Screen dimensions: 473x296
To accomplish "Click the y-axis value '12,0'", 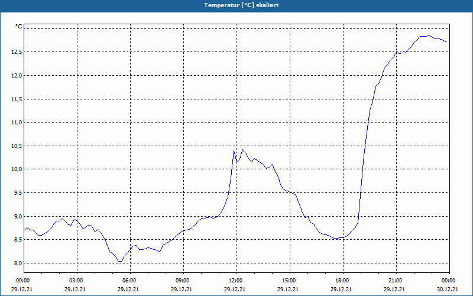I will [18, 76].
